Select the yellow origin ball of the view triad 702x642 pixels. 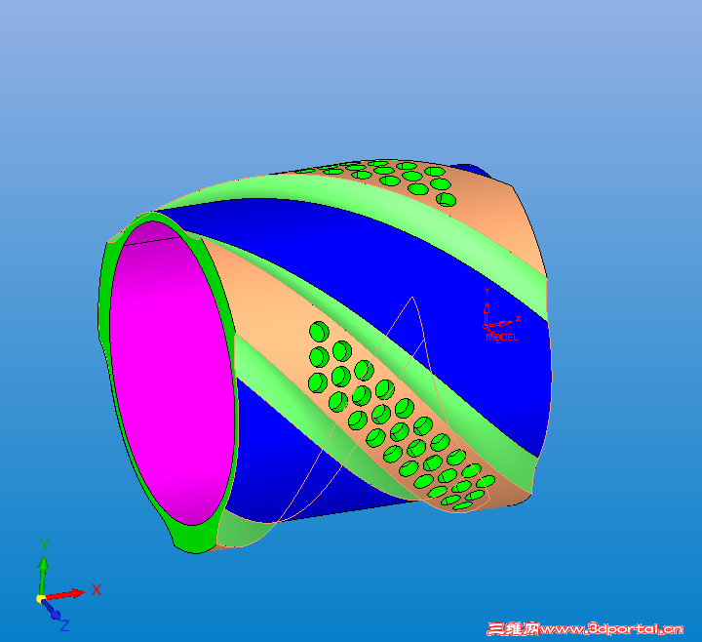[x=41, y=598]
